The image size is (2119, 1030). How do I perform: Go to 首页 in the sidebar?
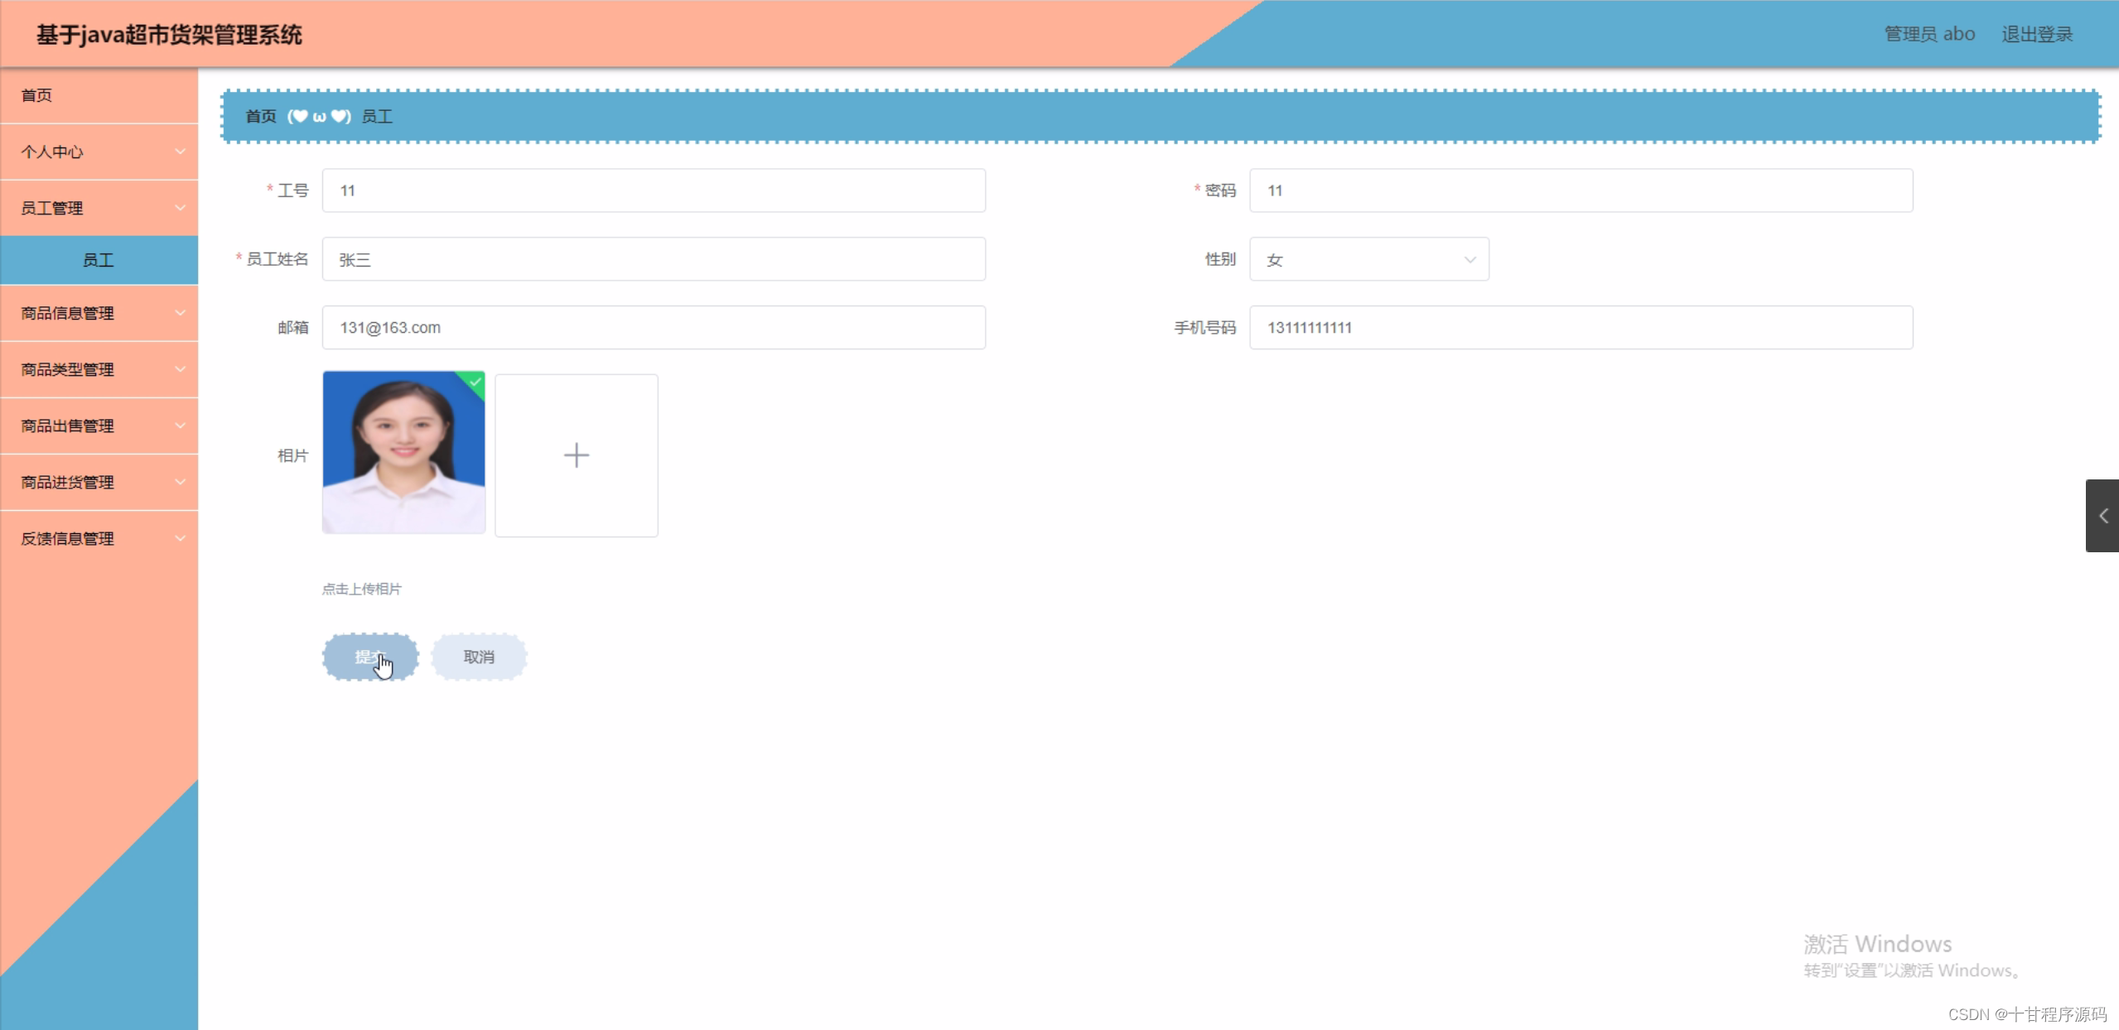point(37,95)
